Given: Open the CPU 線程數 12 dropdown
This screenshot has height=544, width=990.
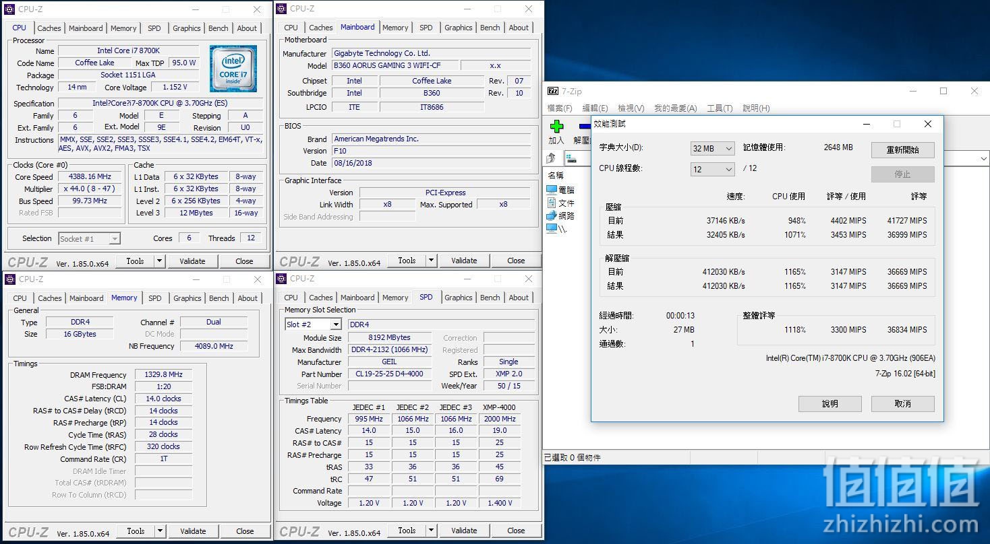Looking at the screenshot, I should coord(713,169).
